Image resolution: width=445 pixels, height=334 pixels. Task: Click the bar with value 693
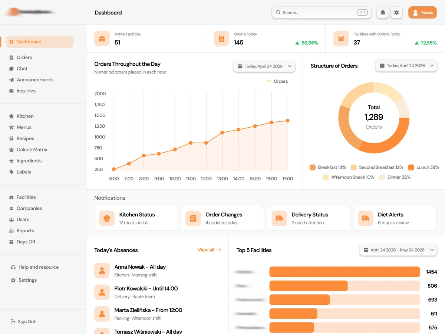coord(300,299)
